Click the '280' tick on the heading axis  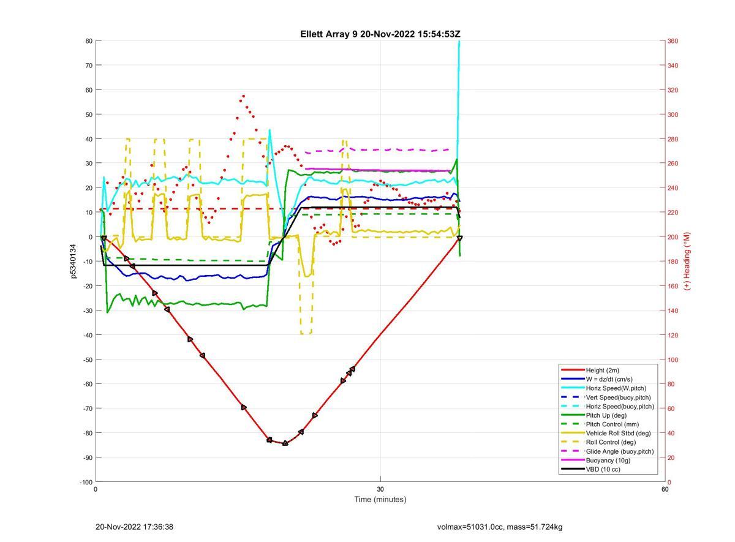point(673,139)
